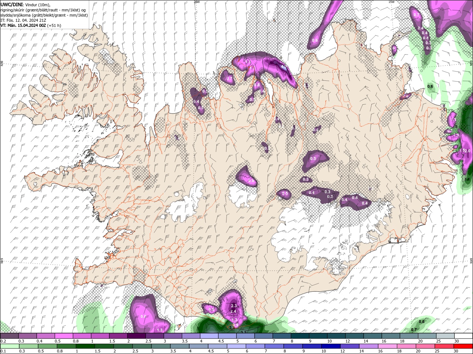Screen dimensions: 473x354
Task: Click the 'Vindur (10m)' wind label
Action: click(38, 4)
